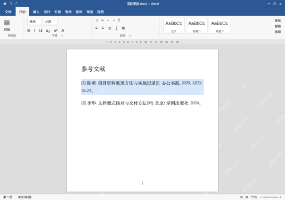Viewport: 285px width, 200px height.
Task: Open the 宋体 font name box
Action: click(x=35, y=22)
